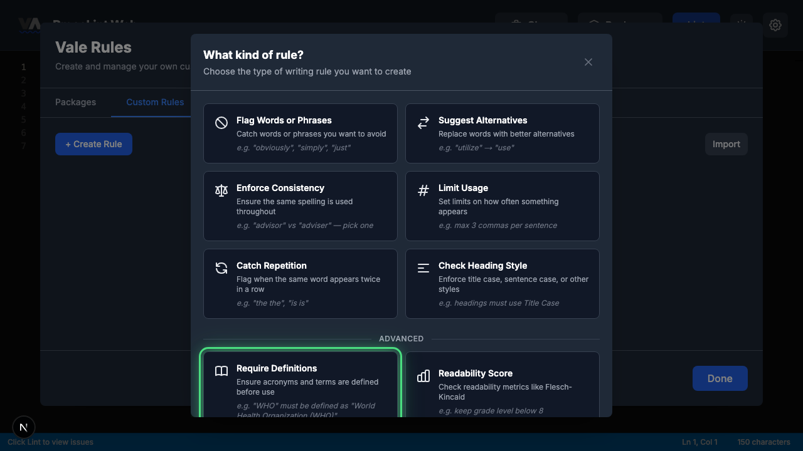The height and width of the screenshot is (451, 803).
Task: Click Lint to view issues in status bar
Action: point(50,442)
